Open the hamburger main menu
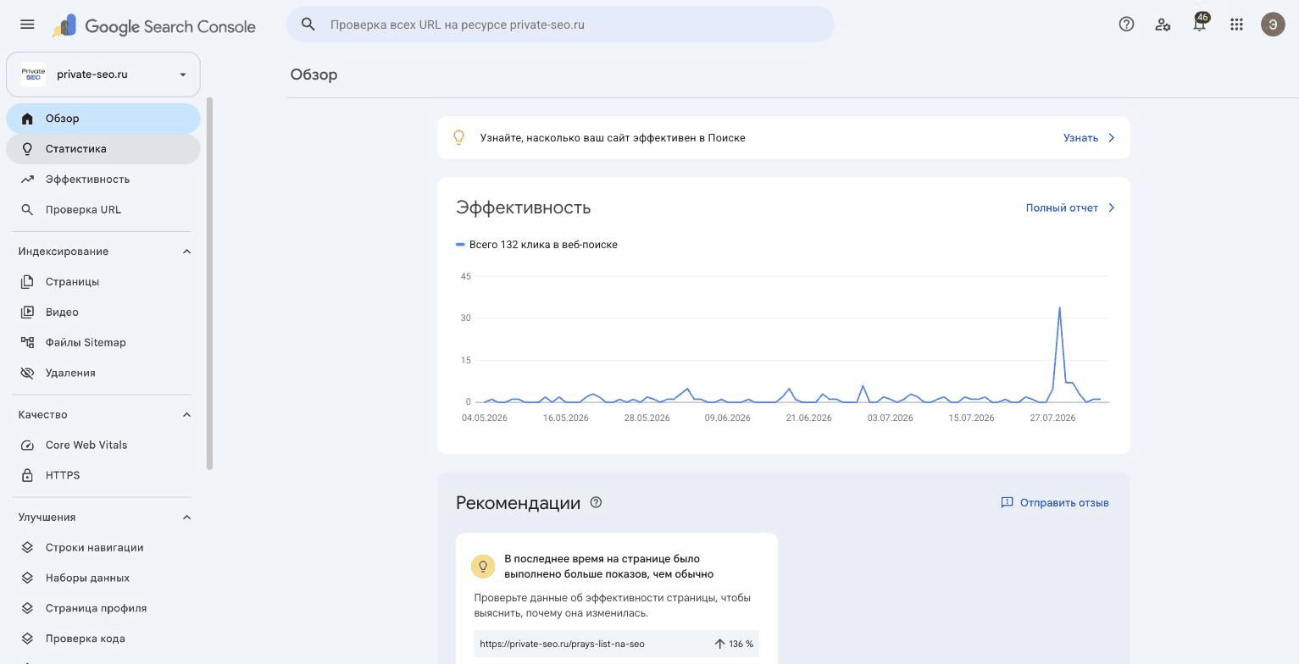 [27, 25]
